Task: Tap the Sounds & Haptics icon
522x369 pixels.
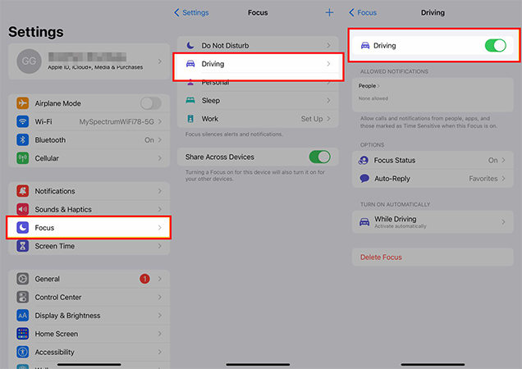Action: point(22,209)
